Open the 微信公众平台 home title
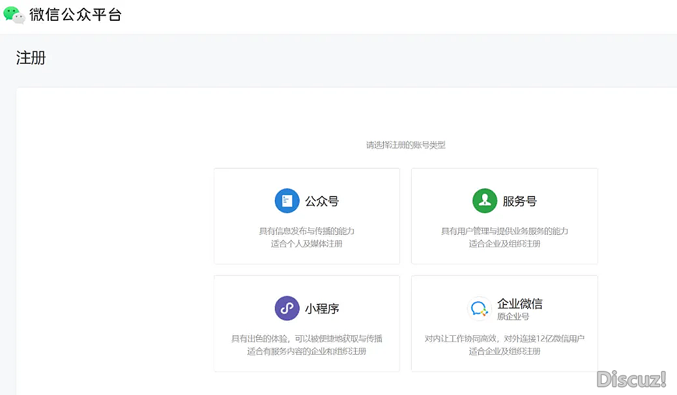This screenshot has height=395, width=677. 76,15
